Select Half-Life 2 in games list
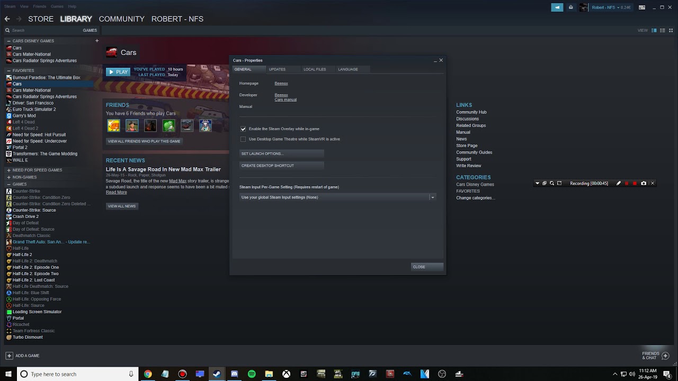Screen dimensions: 678x381 pyautogui.click(x=22, y=255)
